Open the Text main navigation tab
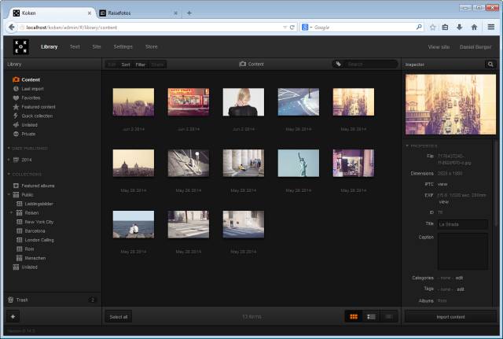Image resolution: width=503 pixels, height=339 pixels. 75,47
